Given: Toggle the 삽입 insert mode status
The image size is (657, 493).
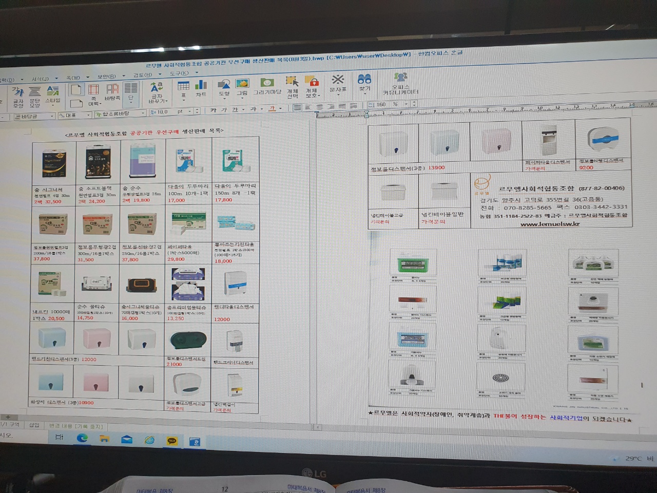Looking at the screenshot, I should click(34, 425).
